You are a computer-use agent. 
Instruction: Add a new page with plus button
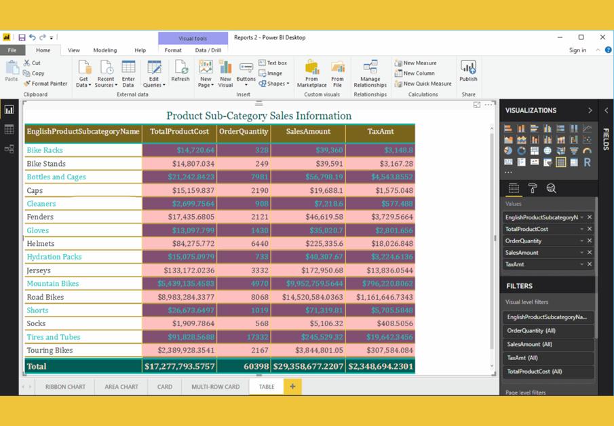pyautogui.click(x=292, y=387)
